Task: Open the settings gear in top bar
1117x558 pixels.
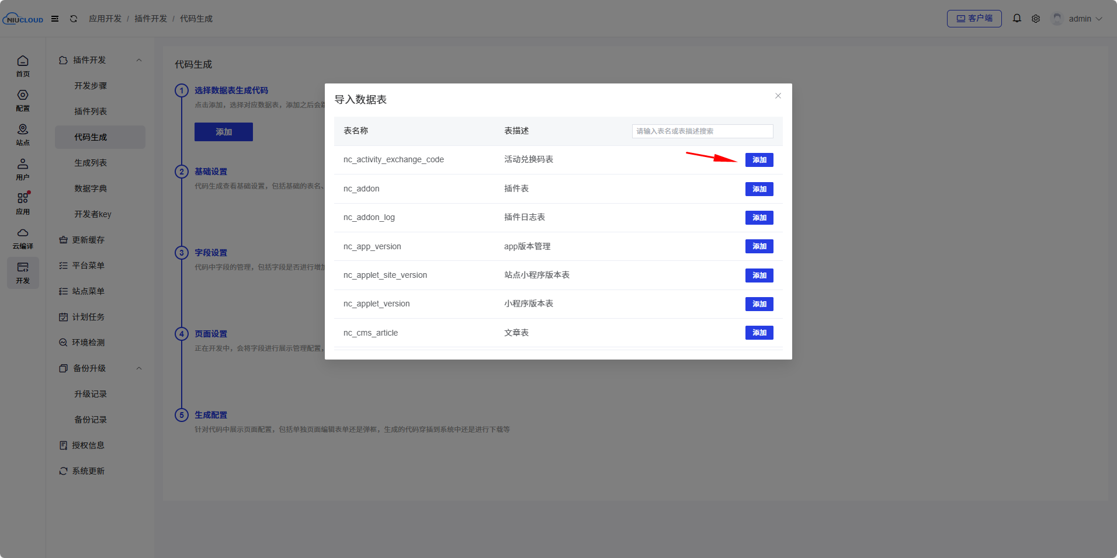Action: (x=1036, y=18)
